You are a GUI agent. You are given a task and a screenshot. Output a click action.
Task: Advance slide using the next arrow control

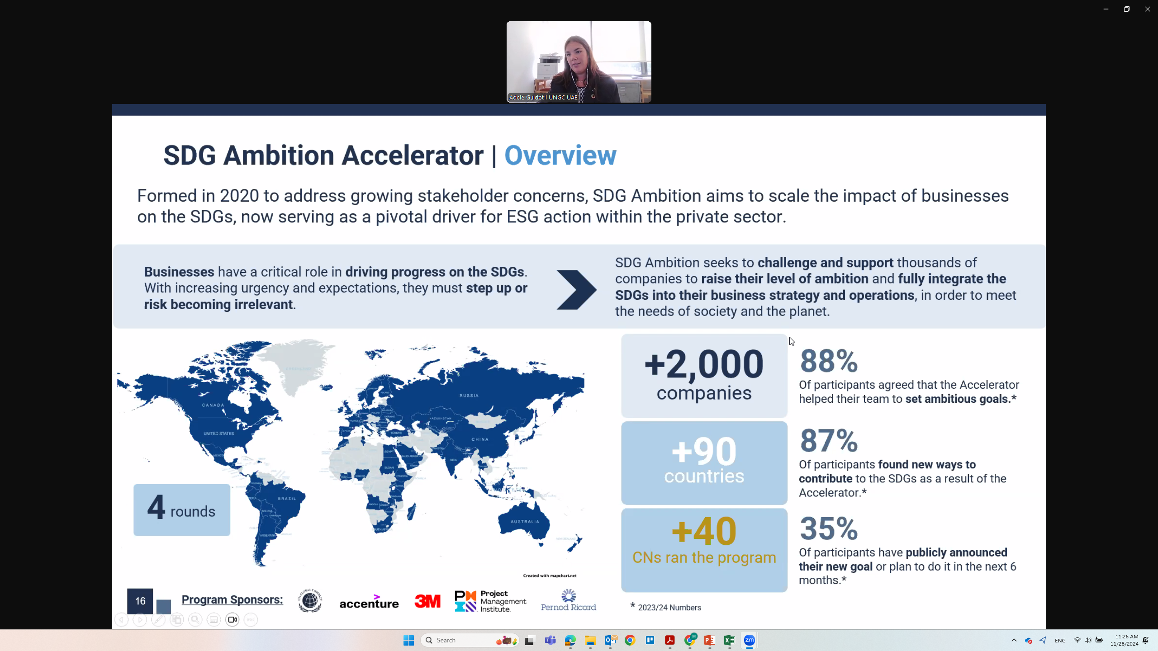[140, 619]
